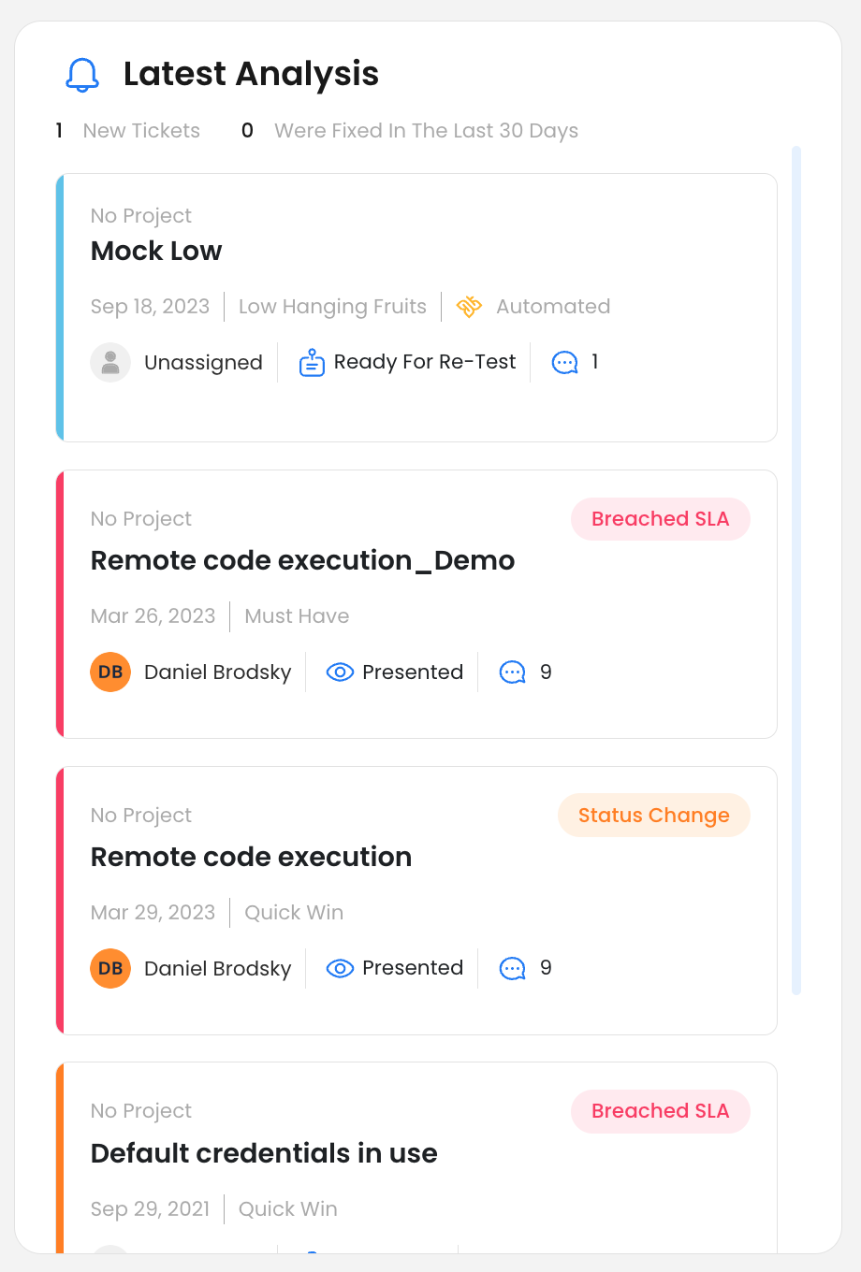
Task: Click DB avatar on Remote code execution_Demo card
Action: coord(110,672)
